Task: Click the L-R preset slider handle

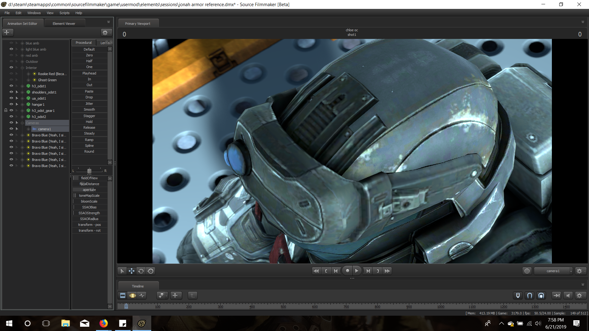Action: pos(89,171)
